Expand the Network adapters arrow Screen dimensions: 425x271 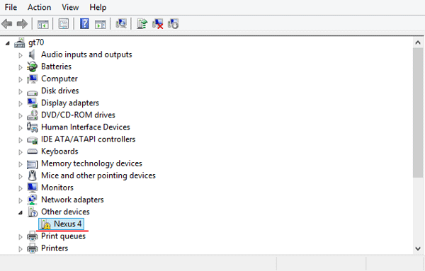pos(21,201)
